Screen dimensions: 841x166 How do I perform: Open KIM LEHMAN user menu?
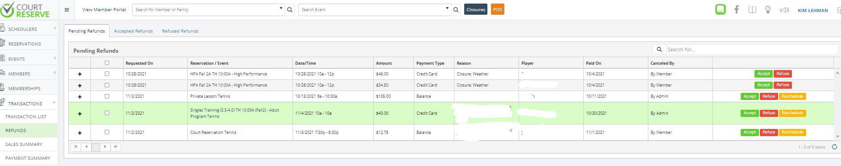812,10
